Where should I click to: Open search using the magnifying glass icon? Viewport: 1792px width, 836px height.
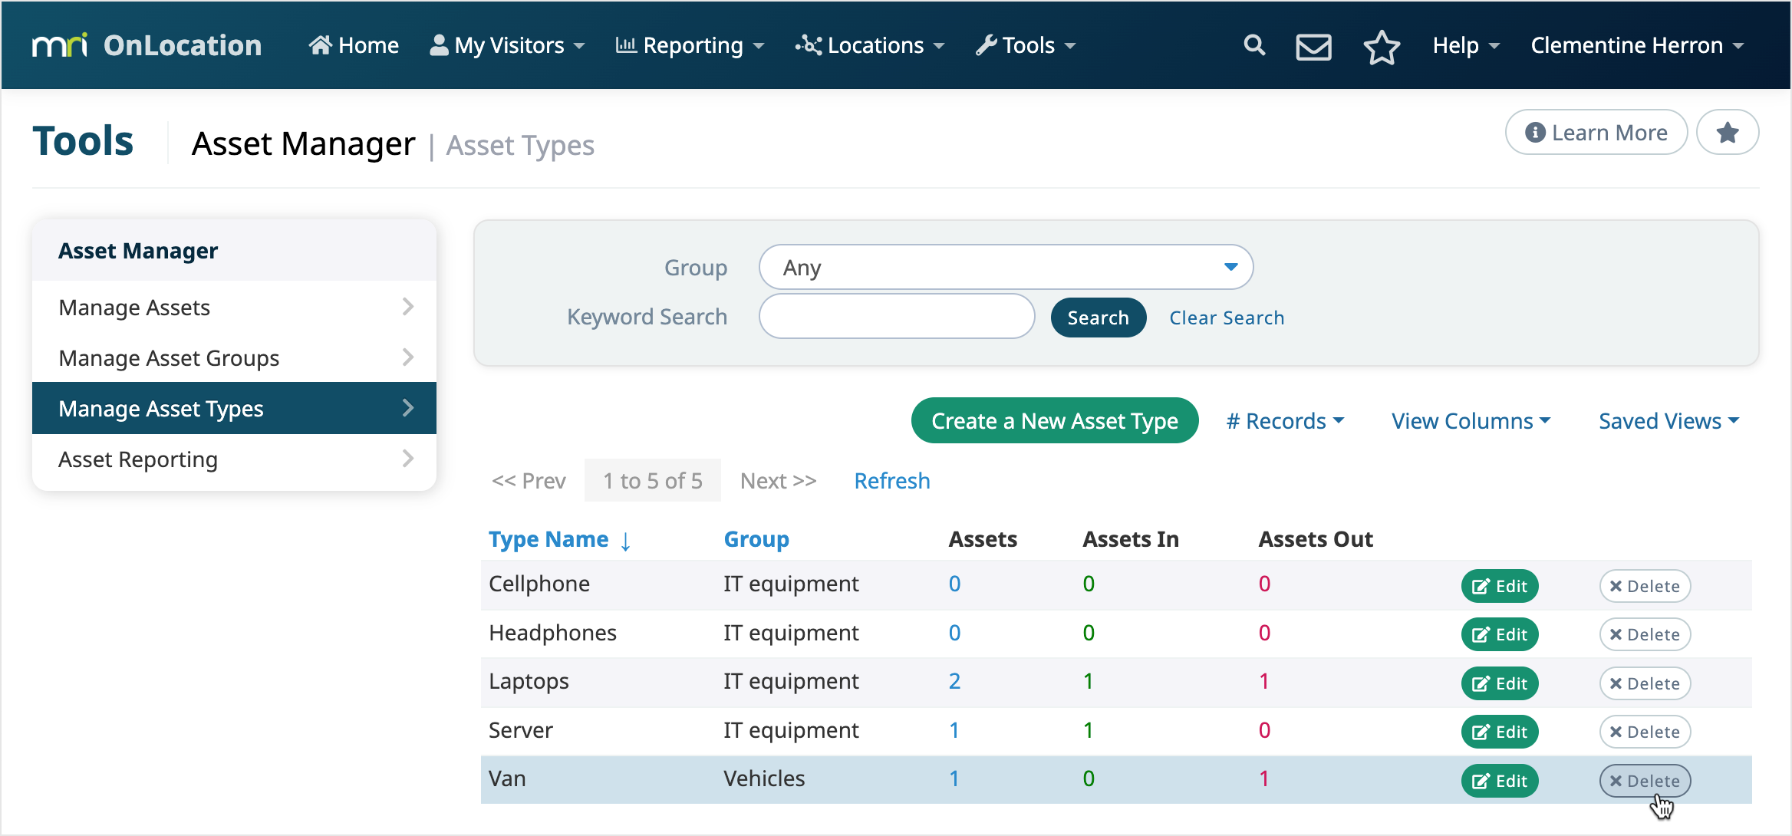point(1253,45)
